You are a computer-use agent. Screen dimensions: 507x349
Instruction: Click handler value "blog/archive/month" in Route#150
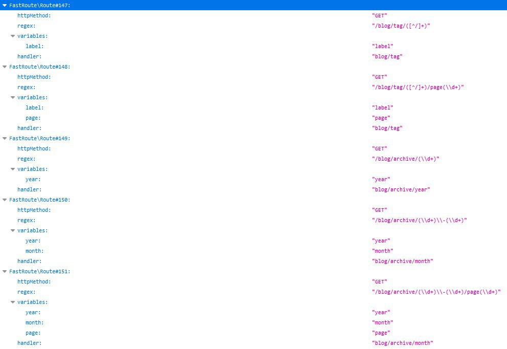[x=403, y=261]
